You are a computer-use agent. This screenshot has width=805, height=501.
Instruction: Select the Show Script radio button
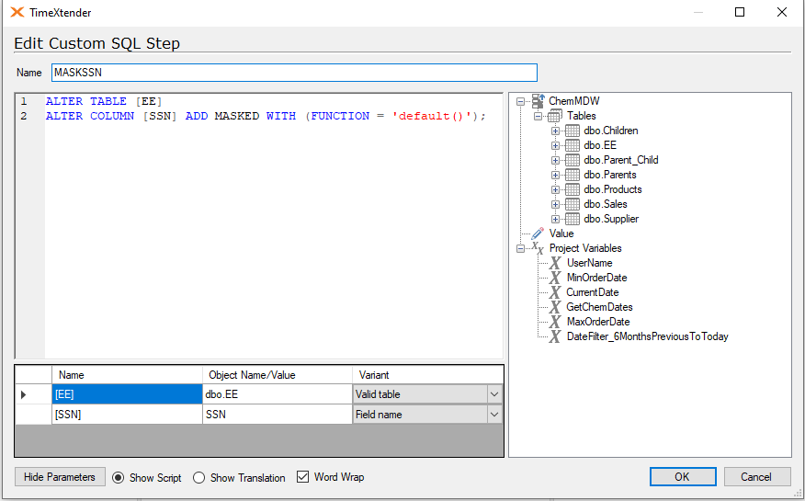coord(118,478)
